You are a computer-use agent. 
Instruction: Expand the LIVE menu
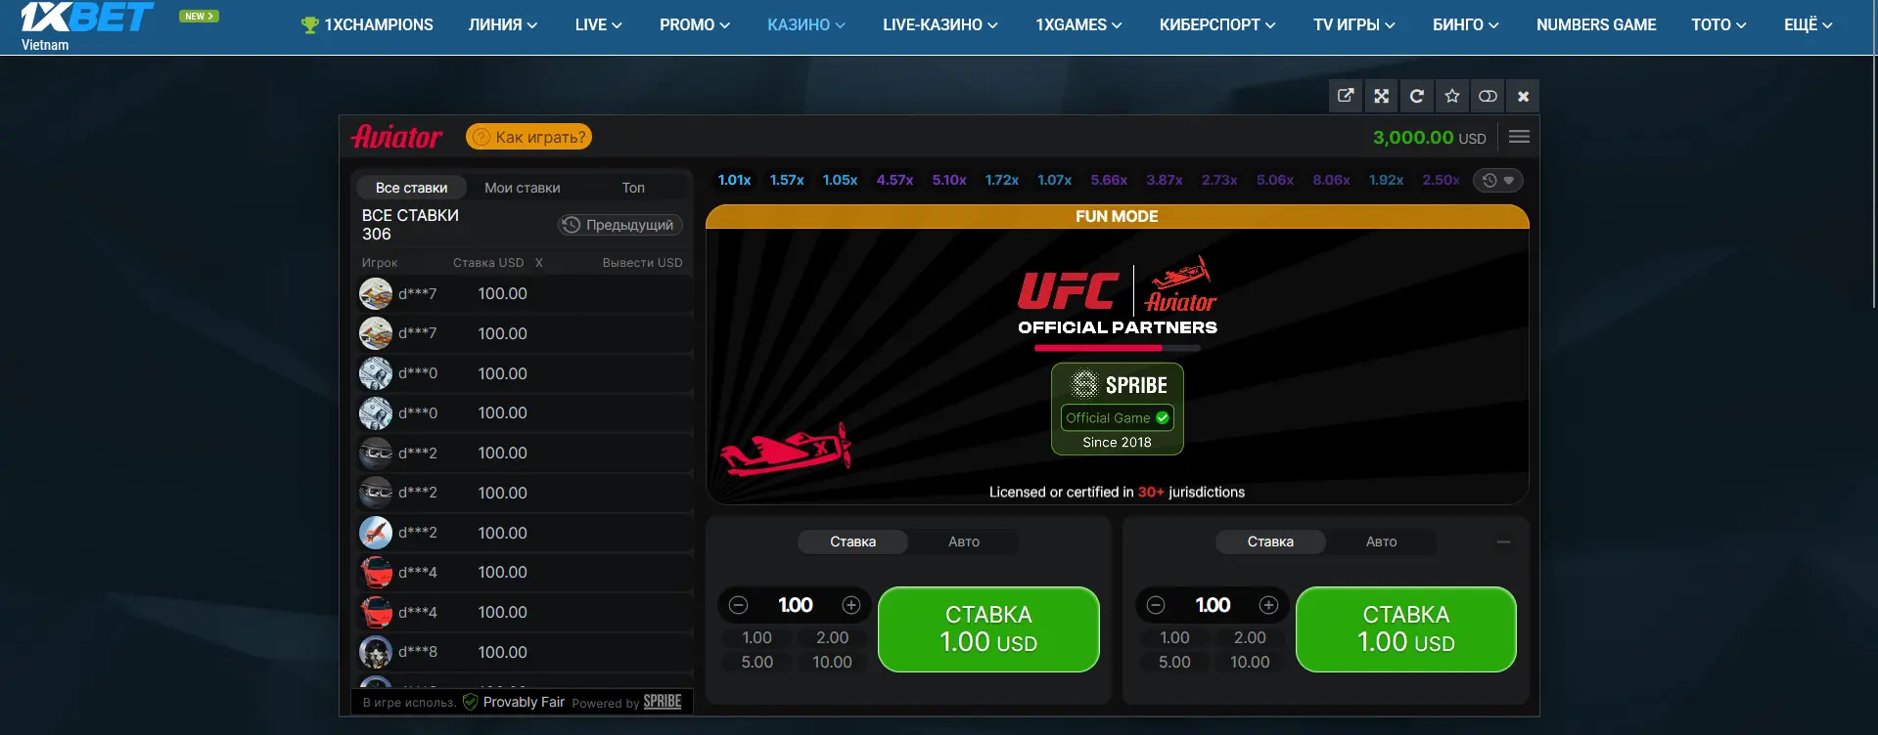point(598,24)
